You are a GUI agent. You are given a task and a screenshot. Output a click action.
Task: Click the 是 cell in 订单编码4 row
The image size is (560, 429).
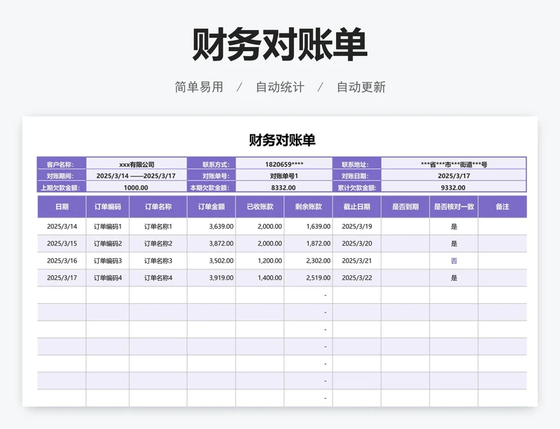coord(454,278)
